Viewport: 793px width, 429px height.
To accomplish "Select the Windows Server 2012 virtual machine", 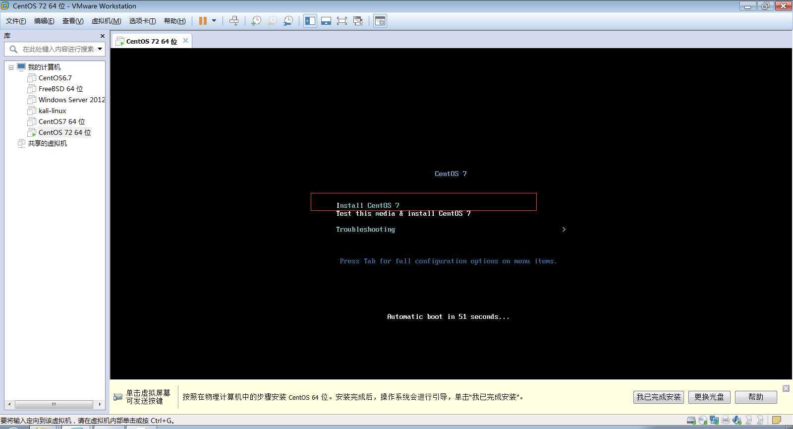I will click(72, 100).
